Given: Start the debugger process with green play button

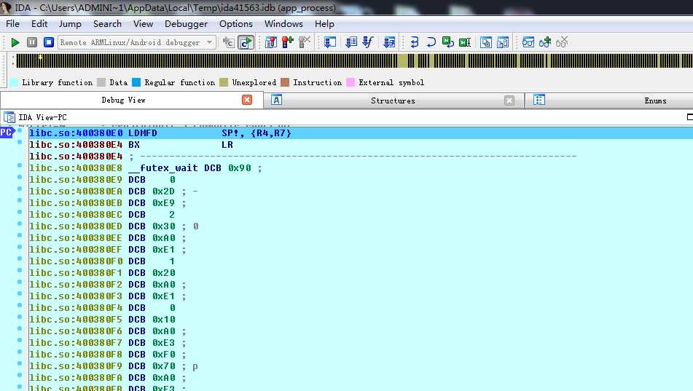Looking at the screenshot, I should pyautogui.click(x=15, y=42).
